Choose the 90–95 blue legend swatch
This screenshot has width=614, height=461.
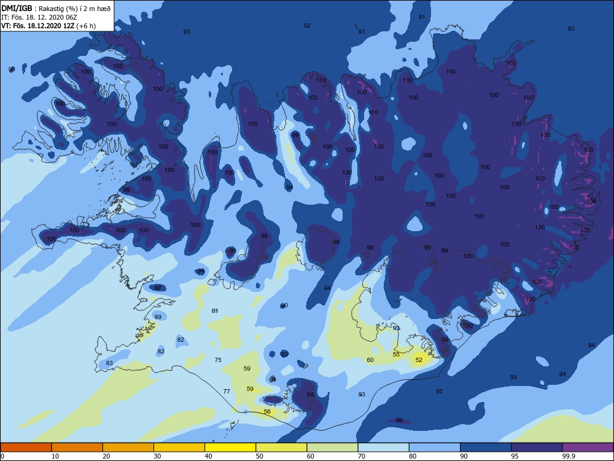[486, 447]
